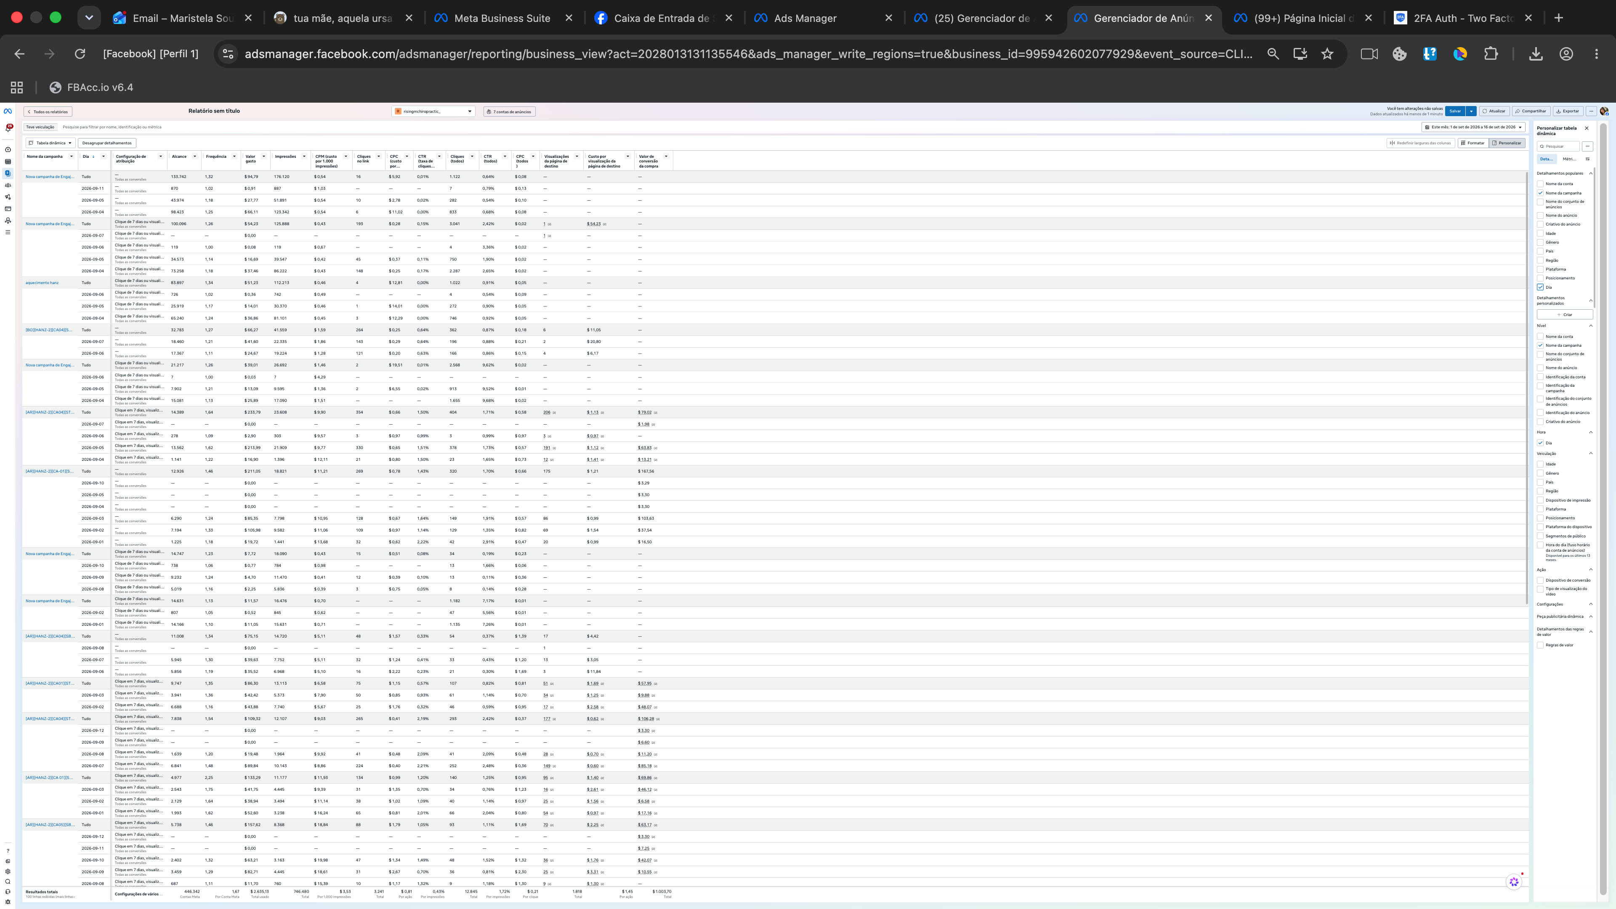This screenshot has height=909, width=1616.
Task: Click the blue Salvar button
Action: point(1455,111)
